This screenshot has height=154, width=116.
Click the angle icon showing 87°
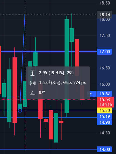[33, 93]
